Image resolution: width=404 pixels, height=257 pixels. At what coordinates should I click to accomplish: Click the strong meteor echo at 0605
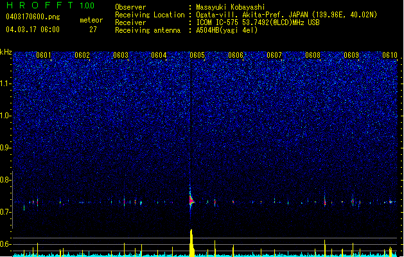click(191, 201)
